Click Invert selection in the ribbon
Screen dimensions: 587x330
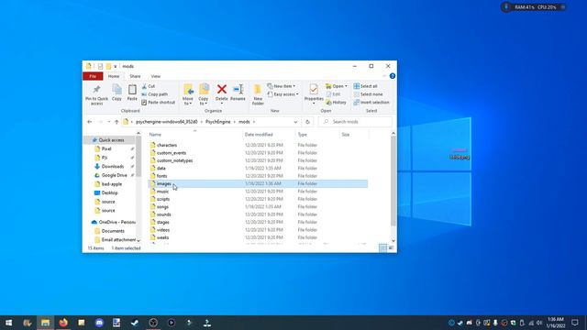pyautogui.click(x=371, y=102)
